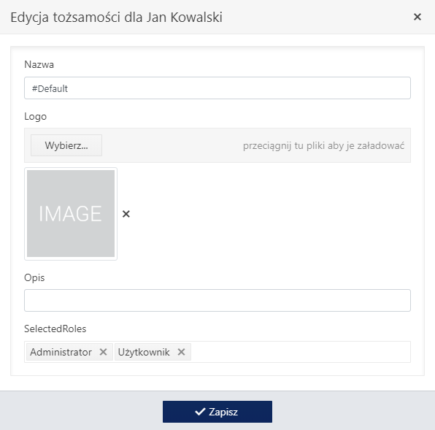Remove the Użytkownik role tag
The height and width of the screenshot is (430, 435).
click(x=182, y=352)
